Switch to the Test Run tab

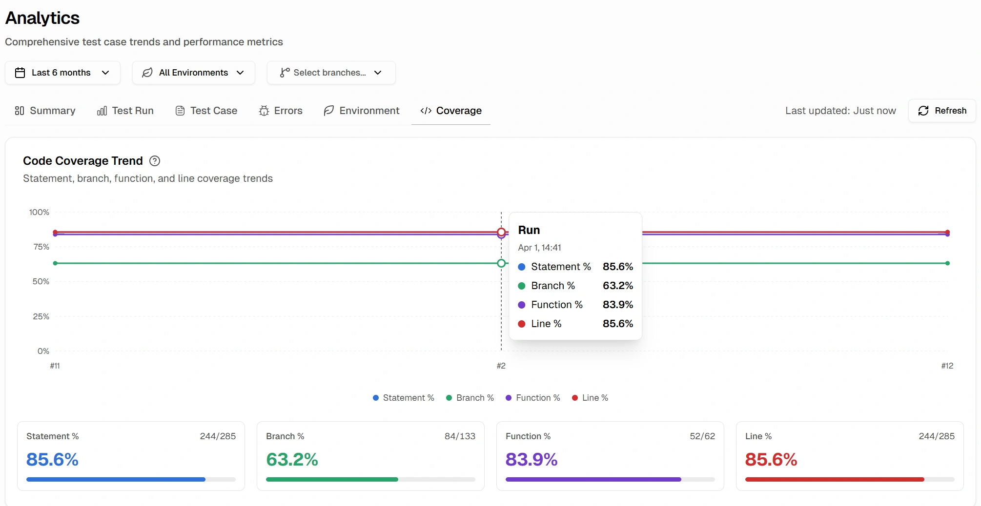[125, 111]
